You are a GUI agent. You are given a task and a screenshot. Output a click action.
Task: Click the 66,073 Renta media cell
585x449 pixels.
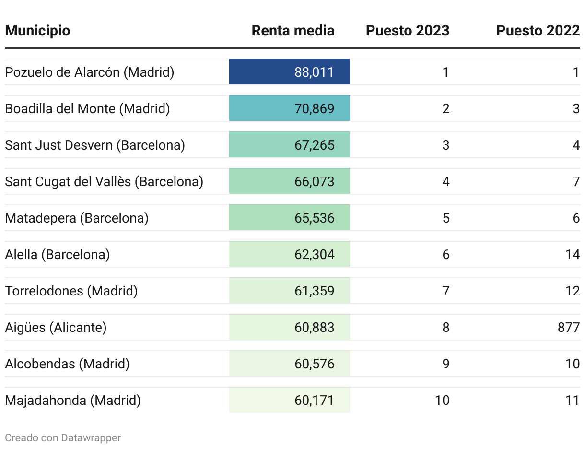tap(290, 181)
